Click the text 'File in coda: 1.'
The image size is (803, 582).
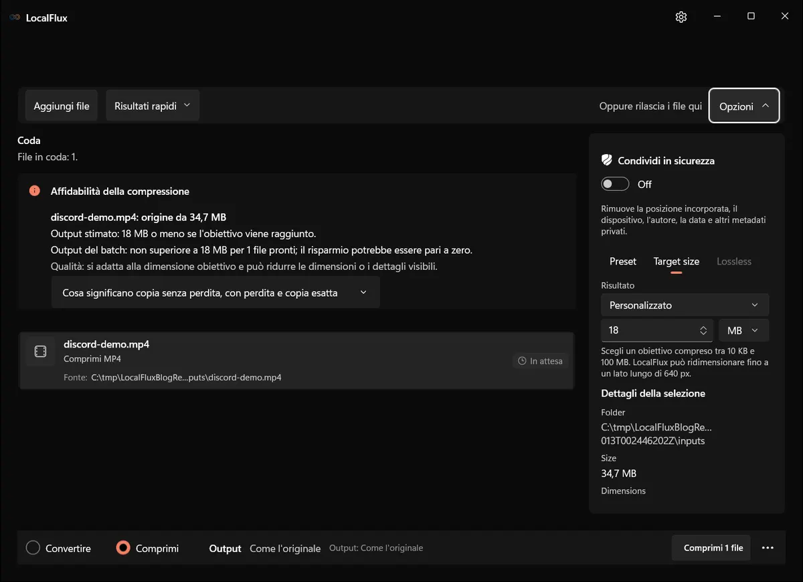click(48, 157)
